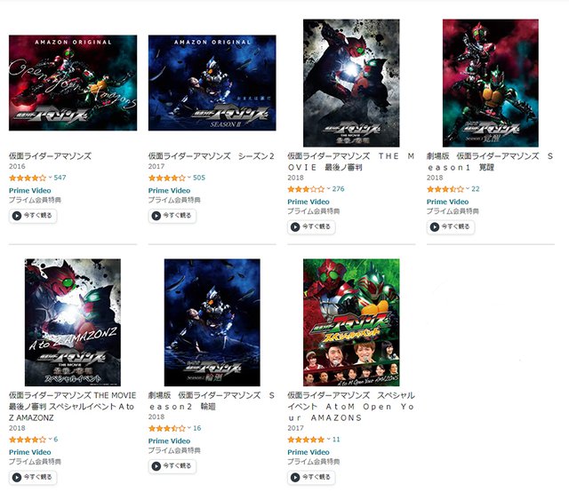569x492 pixels.
Task: Expand rating chevron next to 505 reviews
Action: (x=189, y=178)
